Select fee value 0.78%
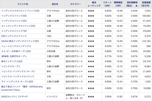 [134, 88]
